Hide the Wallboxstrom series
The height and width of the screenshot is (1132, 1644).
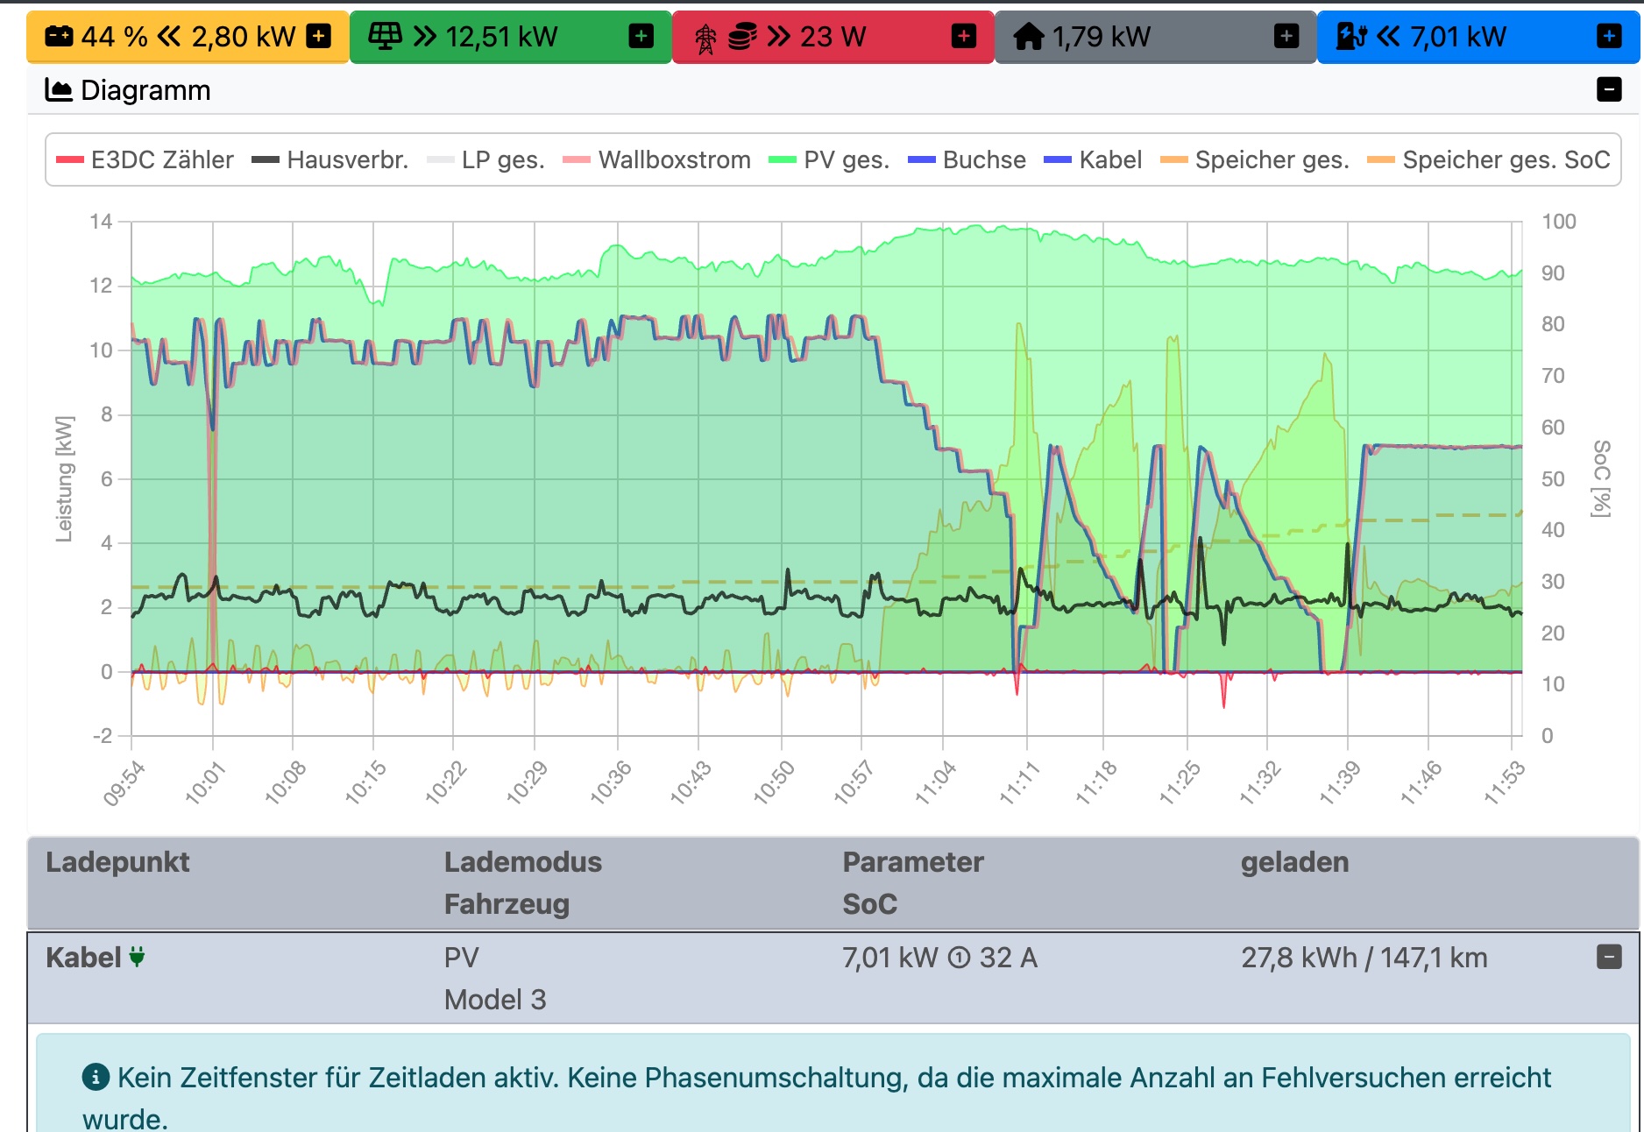click(656, 159)
